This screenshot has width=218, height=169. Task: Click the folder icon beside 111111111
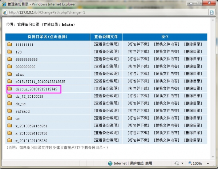coord(10,44)
